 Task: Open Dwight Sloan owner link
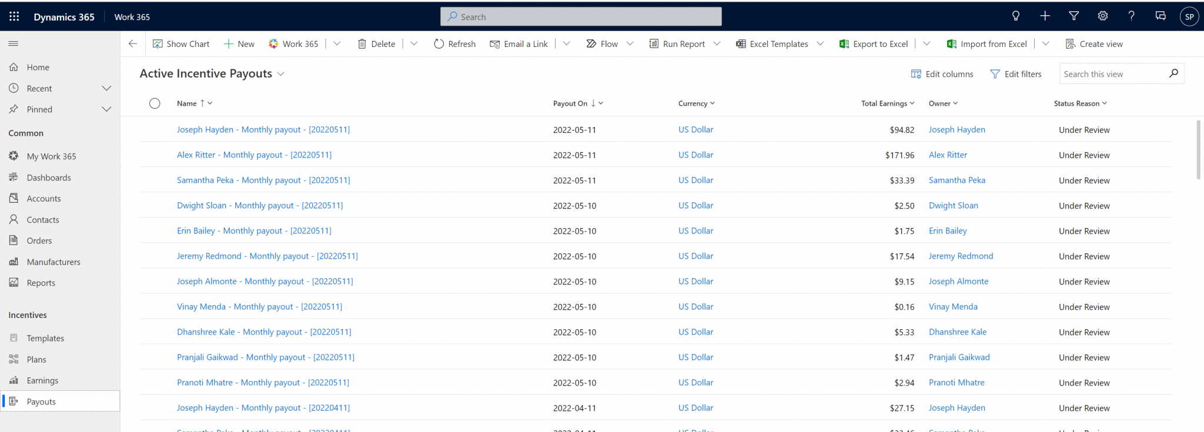coord(954,206)
